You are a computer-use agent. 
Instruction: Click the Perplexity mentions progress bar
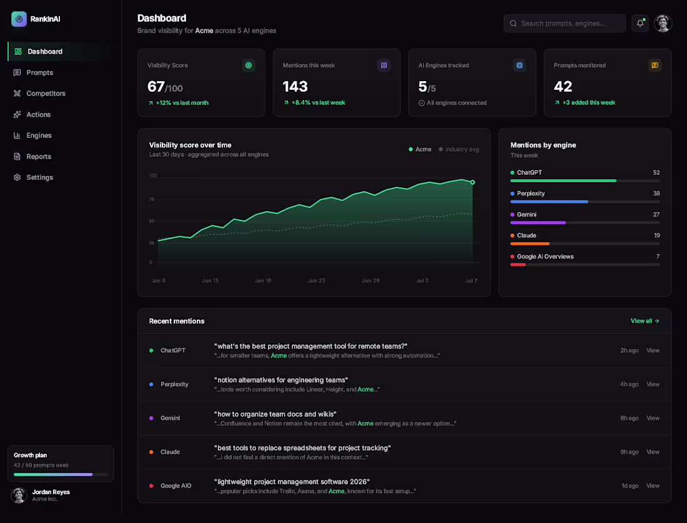[x=585, y=202]
